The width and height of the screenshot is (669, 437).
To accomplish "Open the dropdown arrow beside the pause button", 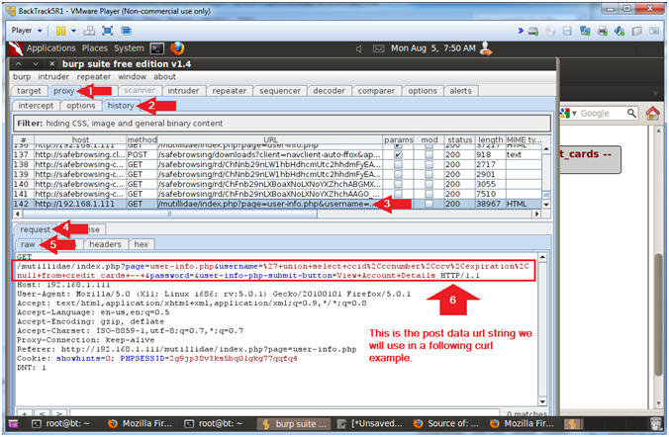I will click(73, 31).
